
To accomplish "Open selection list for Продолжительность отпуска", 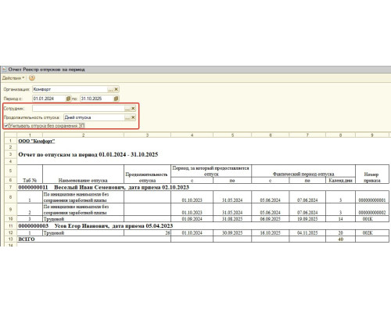I will pyautogui.click(x=127, y=117).
